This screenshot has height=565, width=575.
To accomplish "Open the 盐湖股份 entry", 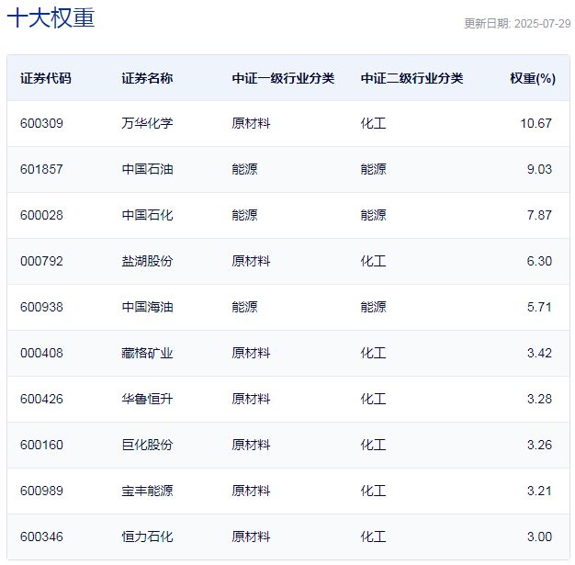I will pos(147,261).
